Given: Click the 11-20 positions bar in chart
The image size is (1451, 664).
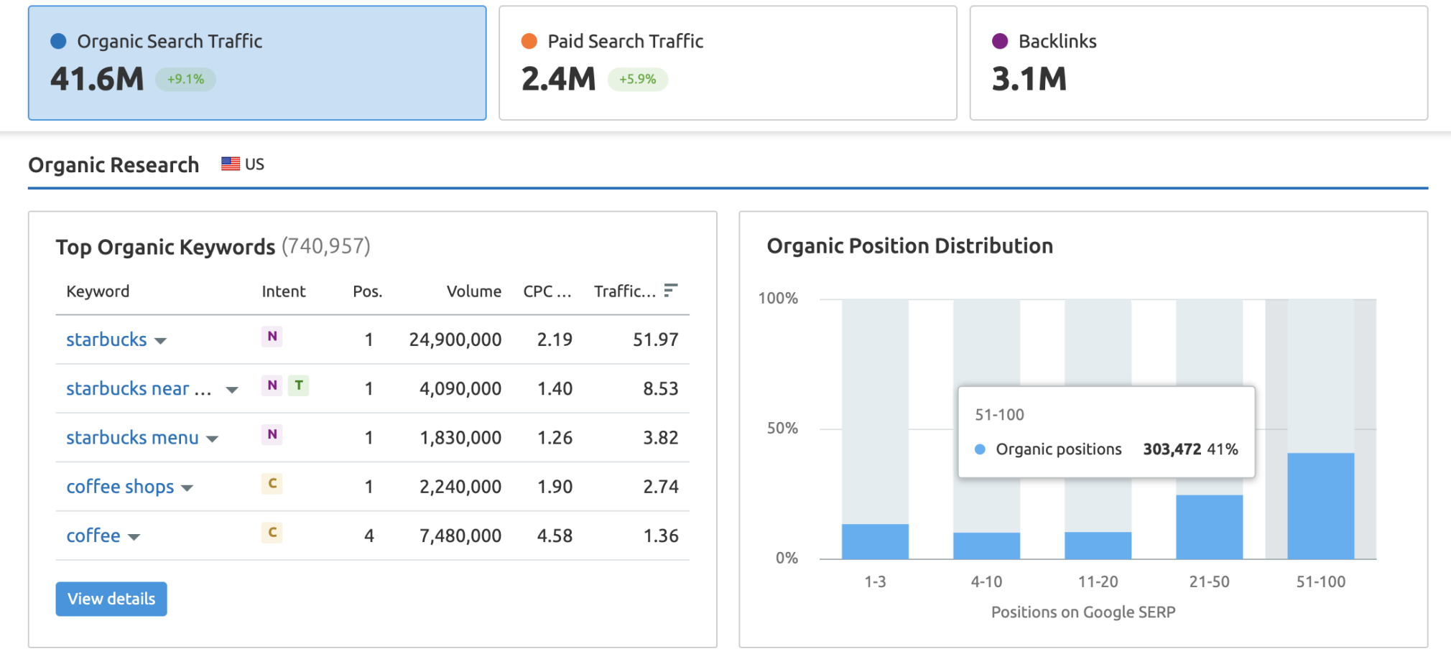Looking at the screenshot, I should (x=1098, y=546).
